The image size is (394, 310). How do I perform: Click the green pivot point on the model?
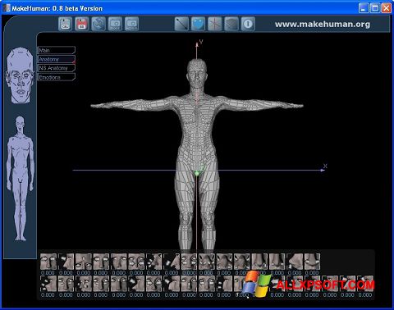[x=197, y=173]
